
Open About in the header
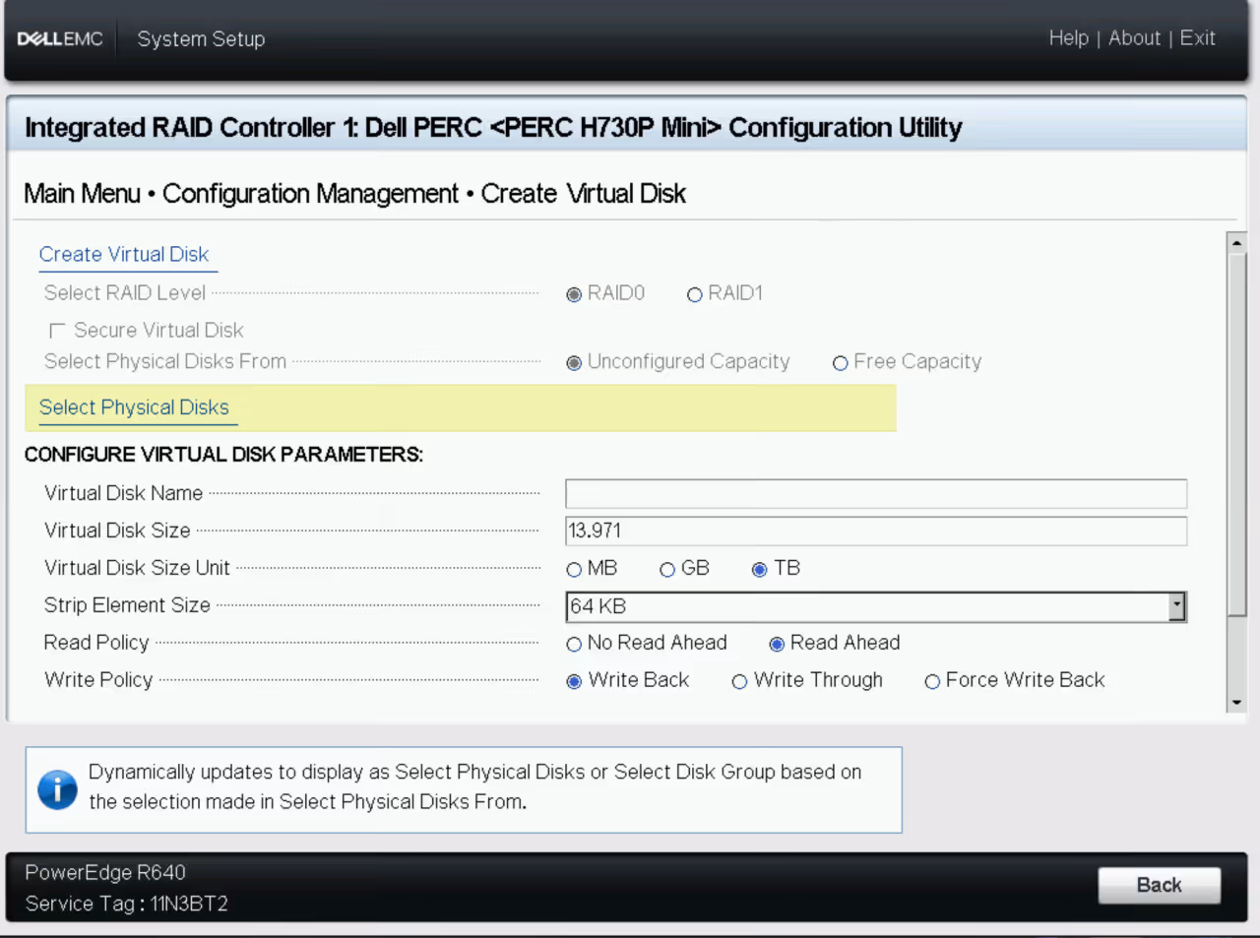pos(1134,38)
